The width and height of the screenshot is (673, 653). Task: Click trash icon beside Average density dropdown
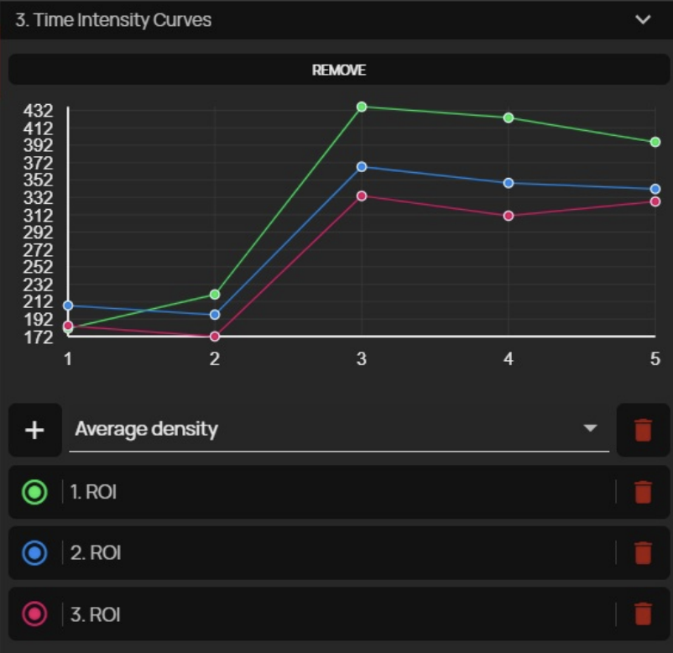[643, 430]
